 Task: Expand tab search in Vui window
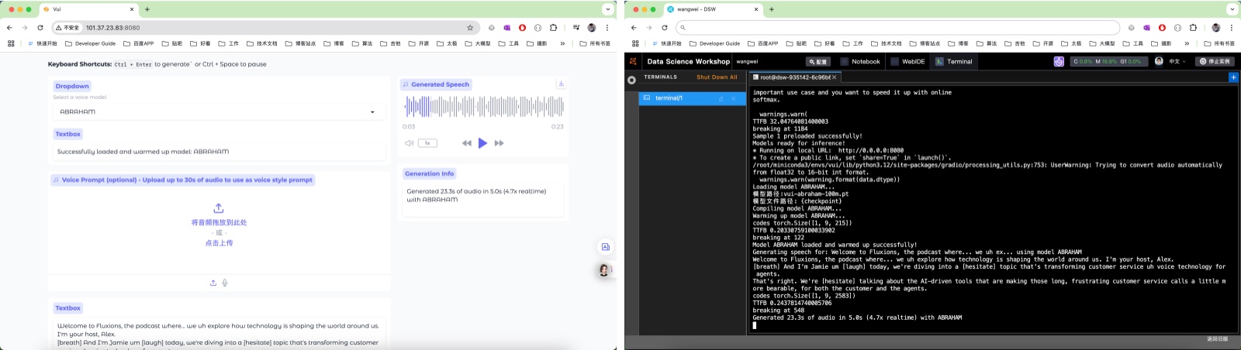coord(607,9)
